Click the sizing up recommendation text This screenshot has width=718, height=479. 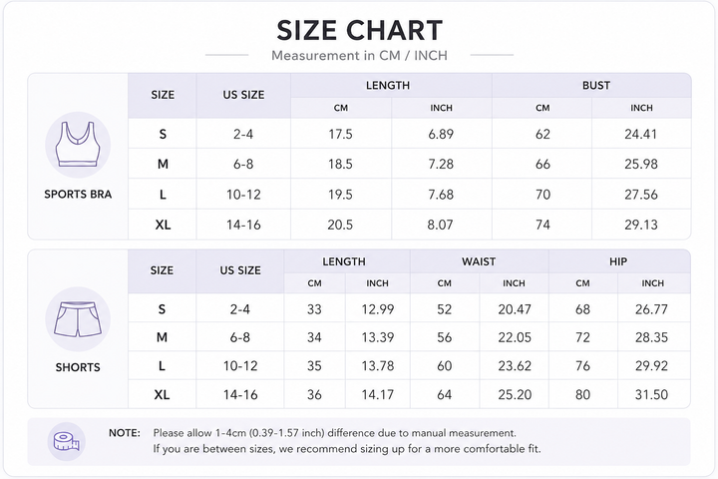[347, 449]
